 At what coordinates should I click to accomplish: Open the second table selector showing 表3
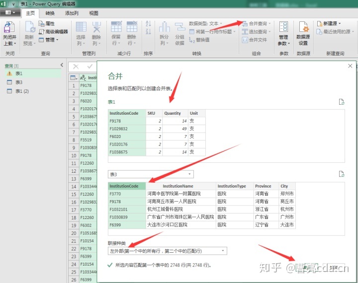151,174
